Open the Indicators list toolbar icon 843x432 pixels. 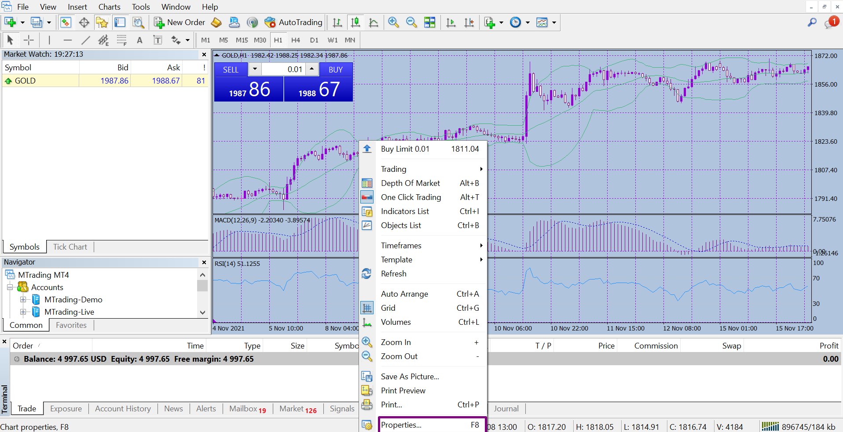click(x=490, y=22)
